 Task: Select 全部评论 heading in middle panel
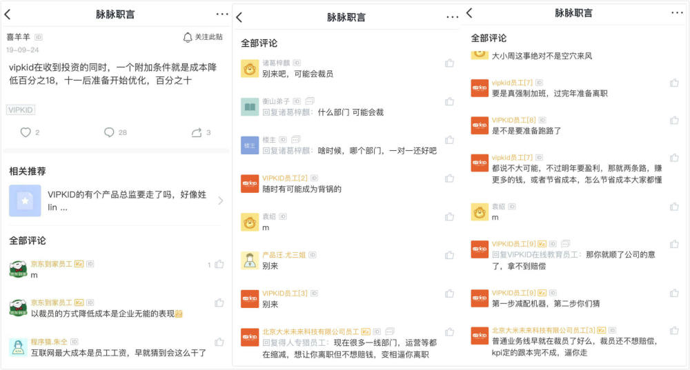[x=259, y=43]
